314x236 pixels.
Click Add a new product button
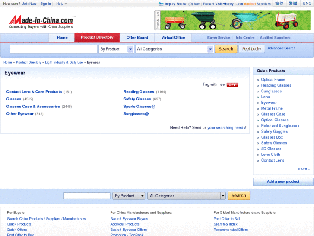(283, 181)
